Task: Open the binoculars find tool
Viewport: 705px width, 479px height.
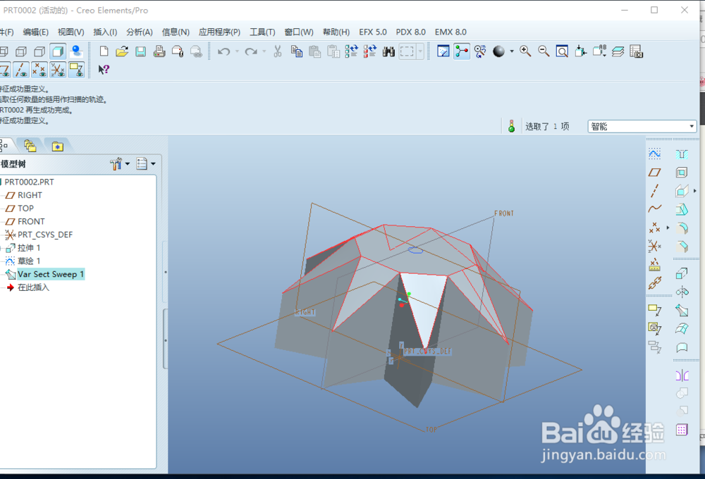Action: (388, 51)
